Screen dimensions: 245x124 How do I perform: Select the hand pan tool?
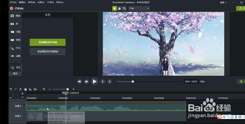point(120,8)
